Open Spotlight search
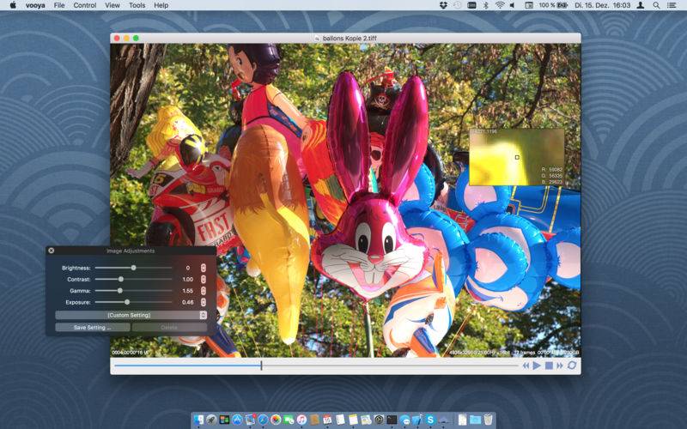Viewport: 687px width, 429px height. click(x=656, y=5)
